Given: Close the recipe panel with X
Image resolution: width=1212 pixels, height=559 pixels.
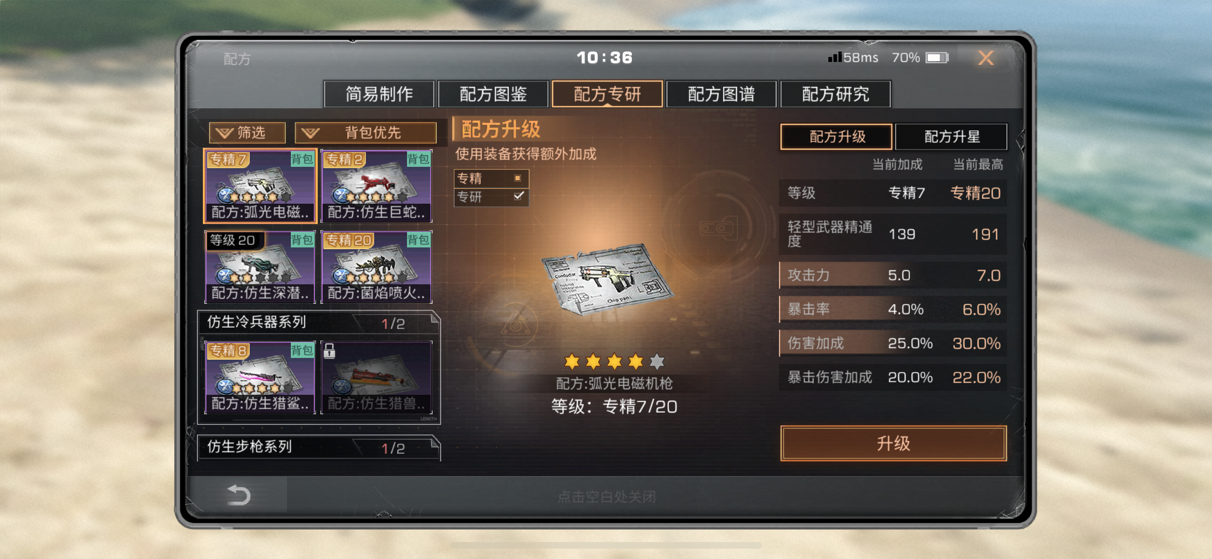Looking at the screenshot, I should click(x=986, y=58).
